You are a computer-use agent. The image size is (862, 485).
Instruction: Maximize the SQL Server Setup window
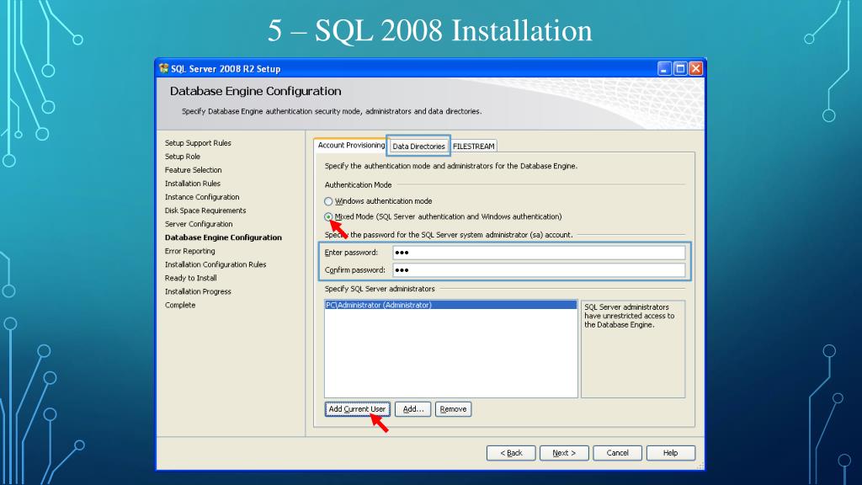tap(680, 69)
